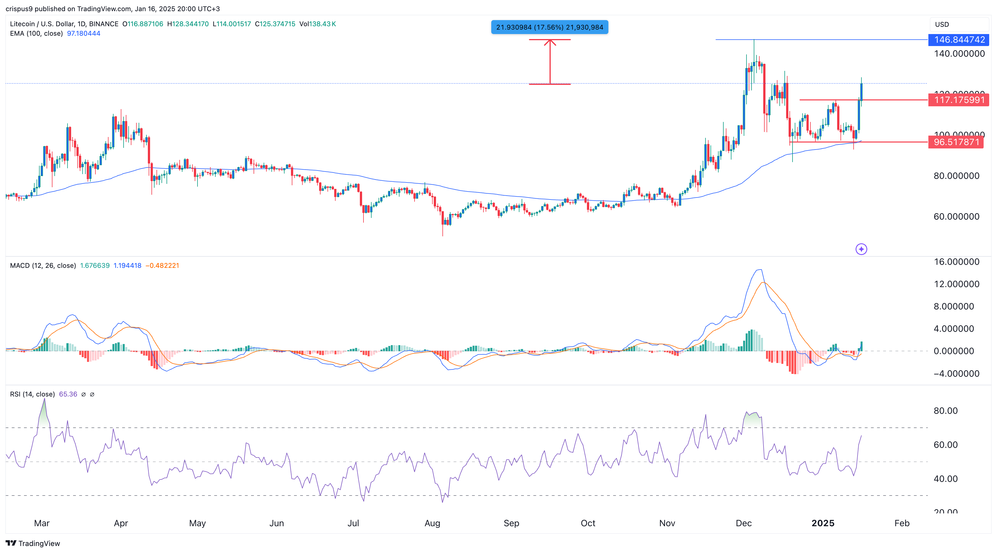Toggle the second crossed-circle icon beside RSI value
This screenshot has width=997, height=553.
coord(92,394)
